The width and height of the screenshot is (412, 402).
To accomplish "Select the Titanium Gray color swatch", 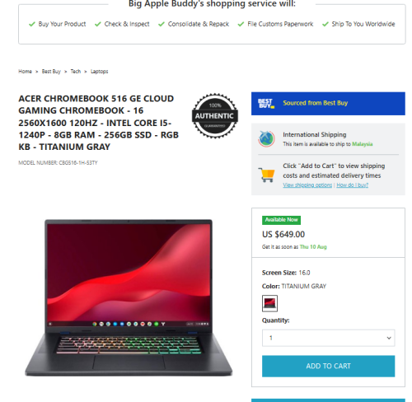I will [269, 303].
